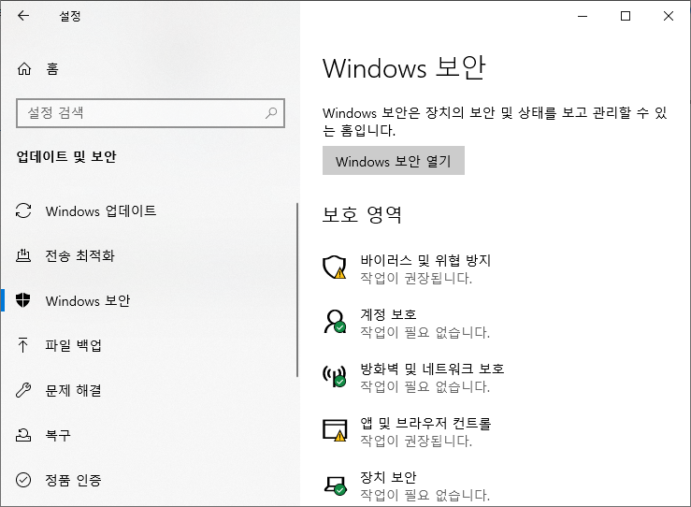Click the app and browser control icon

(335, 430)
